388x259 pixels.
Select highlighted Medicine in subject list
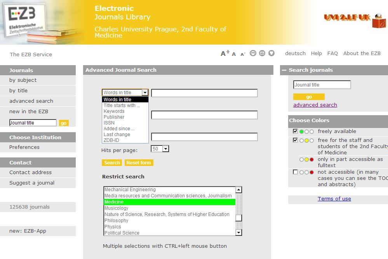[169, 202]
